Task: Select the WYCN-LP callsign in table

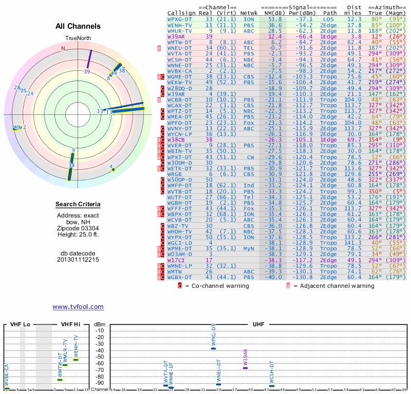Action: click(179, 134)
